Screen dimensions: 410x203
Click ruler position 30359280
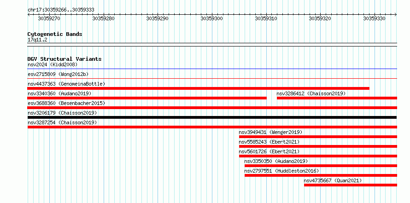(103, 18)
